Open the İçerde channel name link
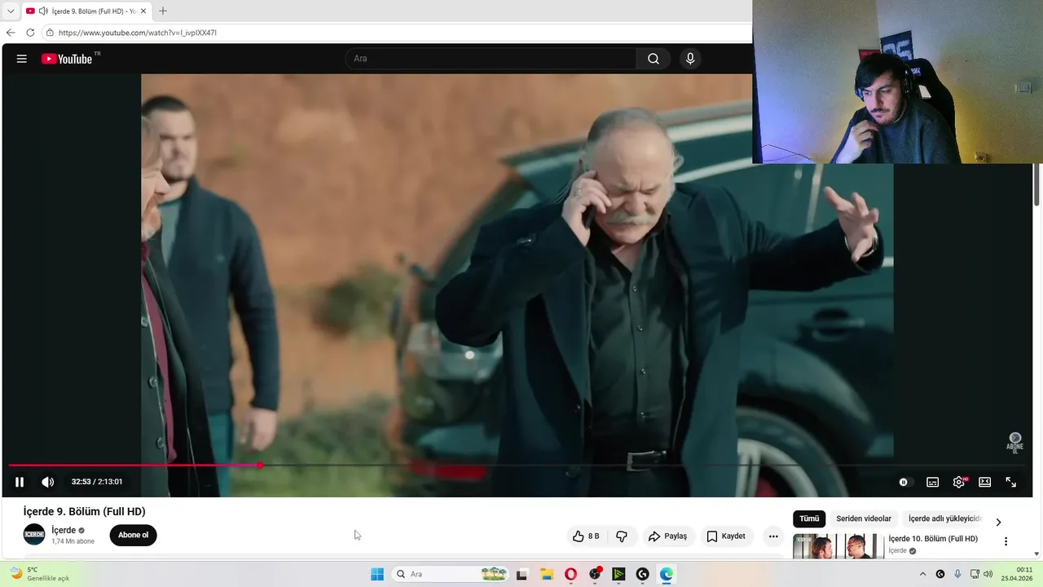 point(64,530)
